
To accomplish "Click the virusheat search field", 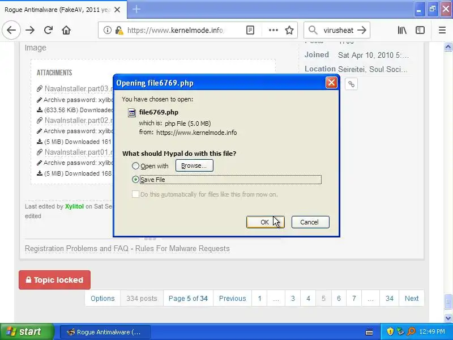I will pos(338,30).
